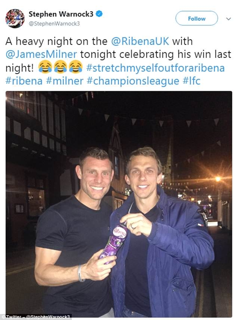This screenshot has height=320, width=237.
Task: Open the #ribena hashtag
Action: coord(24,81)
